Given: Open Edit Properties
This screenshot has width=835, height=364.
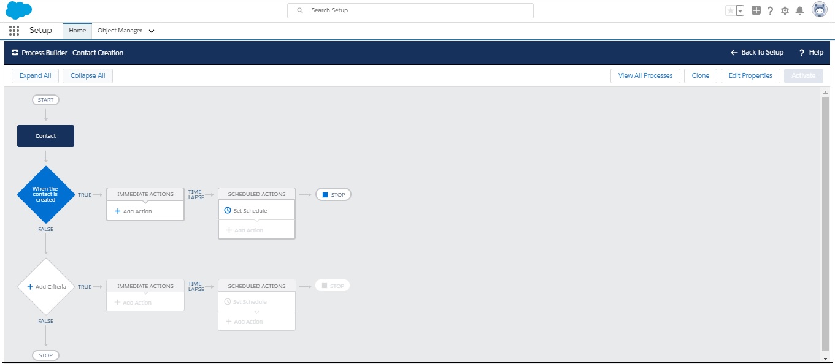Looking at the screenshot, I should coord(750,76).
